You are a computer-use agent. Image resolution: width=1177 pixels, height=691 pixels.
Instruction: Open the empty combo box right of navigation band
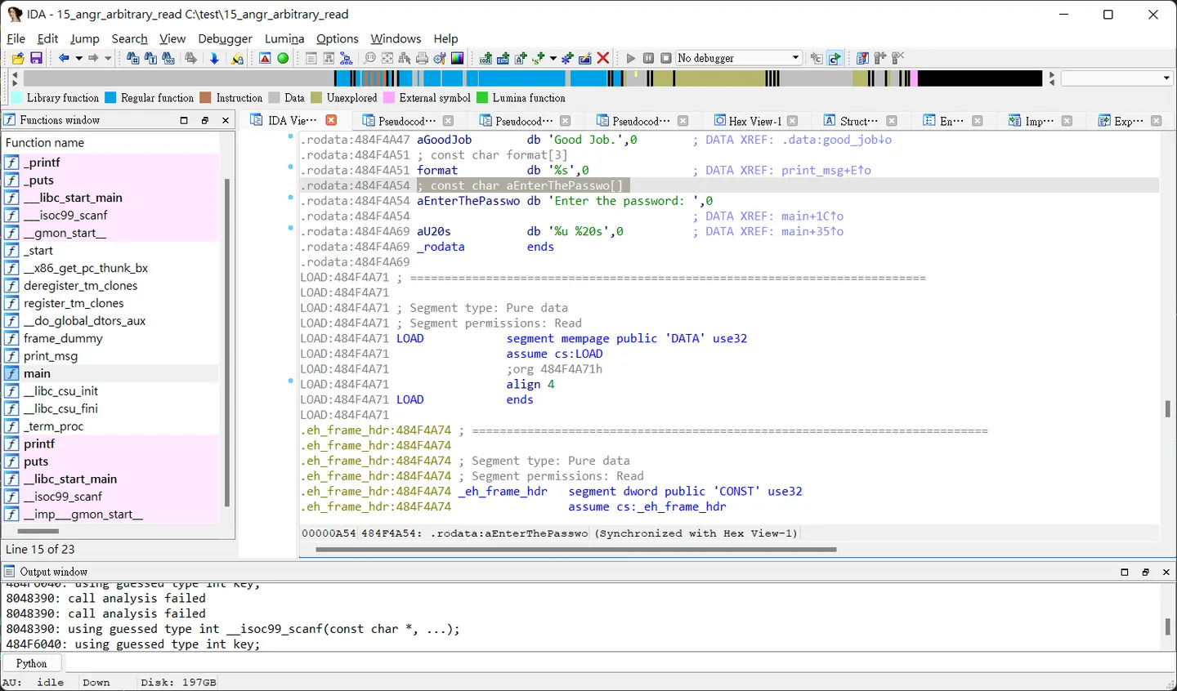1117,78
